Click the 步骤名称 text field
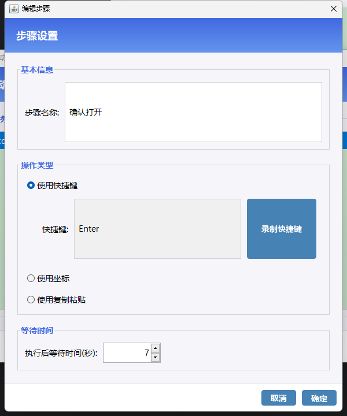Screen dimensions: 347x416 193,112
